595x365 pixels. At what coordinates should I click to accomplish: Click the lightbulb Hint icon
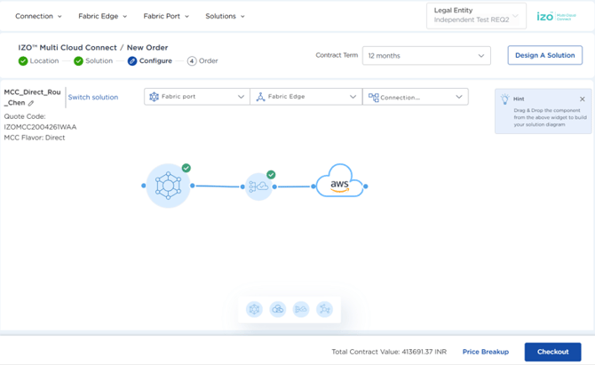pyautogui.click(x=504, y=99)
